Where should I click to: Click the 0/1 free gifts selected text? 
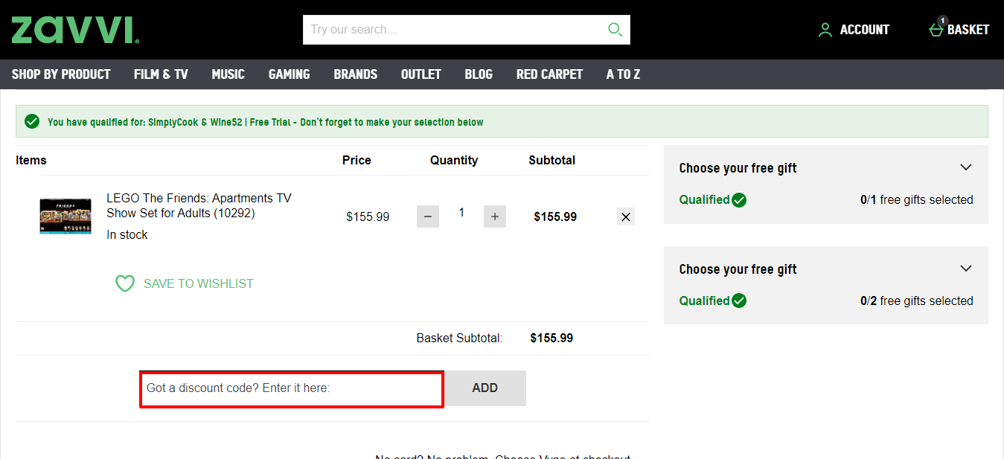(x=917, y=200)
